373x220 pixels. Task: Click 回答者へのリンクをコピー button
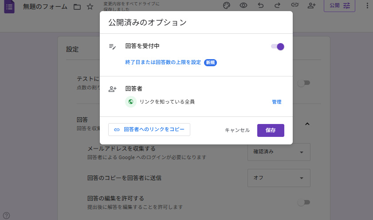[x=149, y=130]
